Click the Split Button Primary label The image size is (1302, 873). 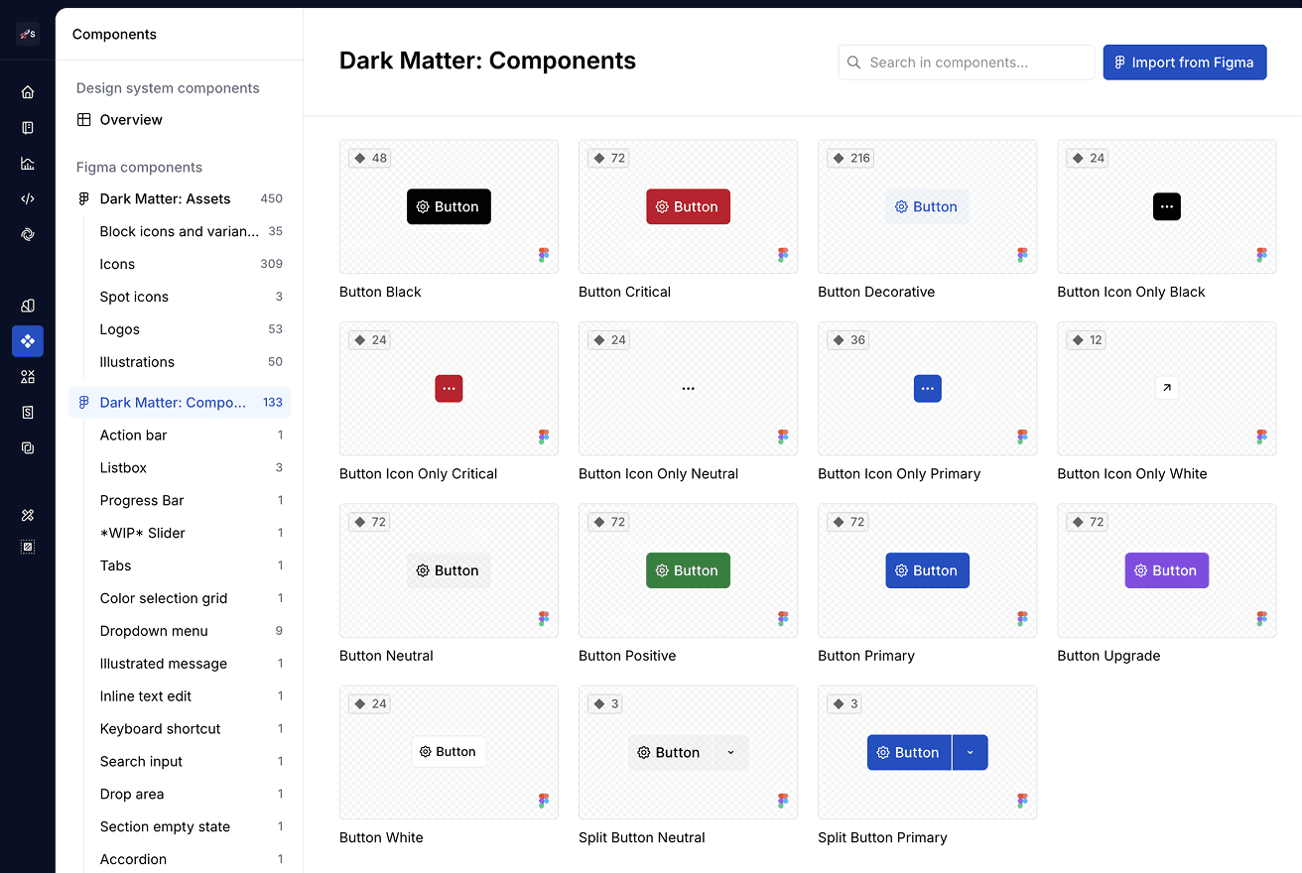882,838
